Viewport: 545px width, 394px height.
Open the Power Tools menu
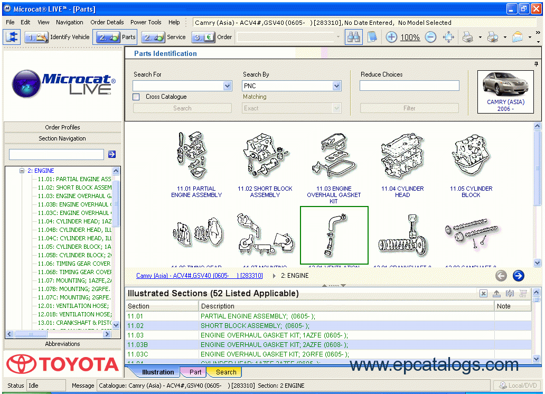(146, 22)
